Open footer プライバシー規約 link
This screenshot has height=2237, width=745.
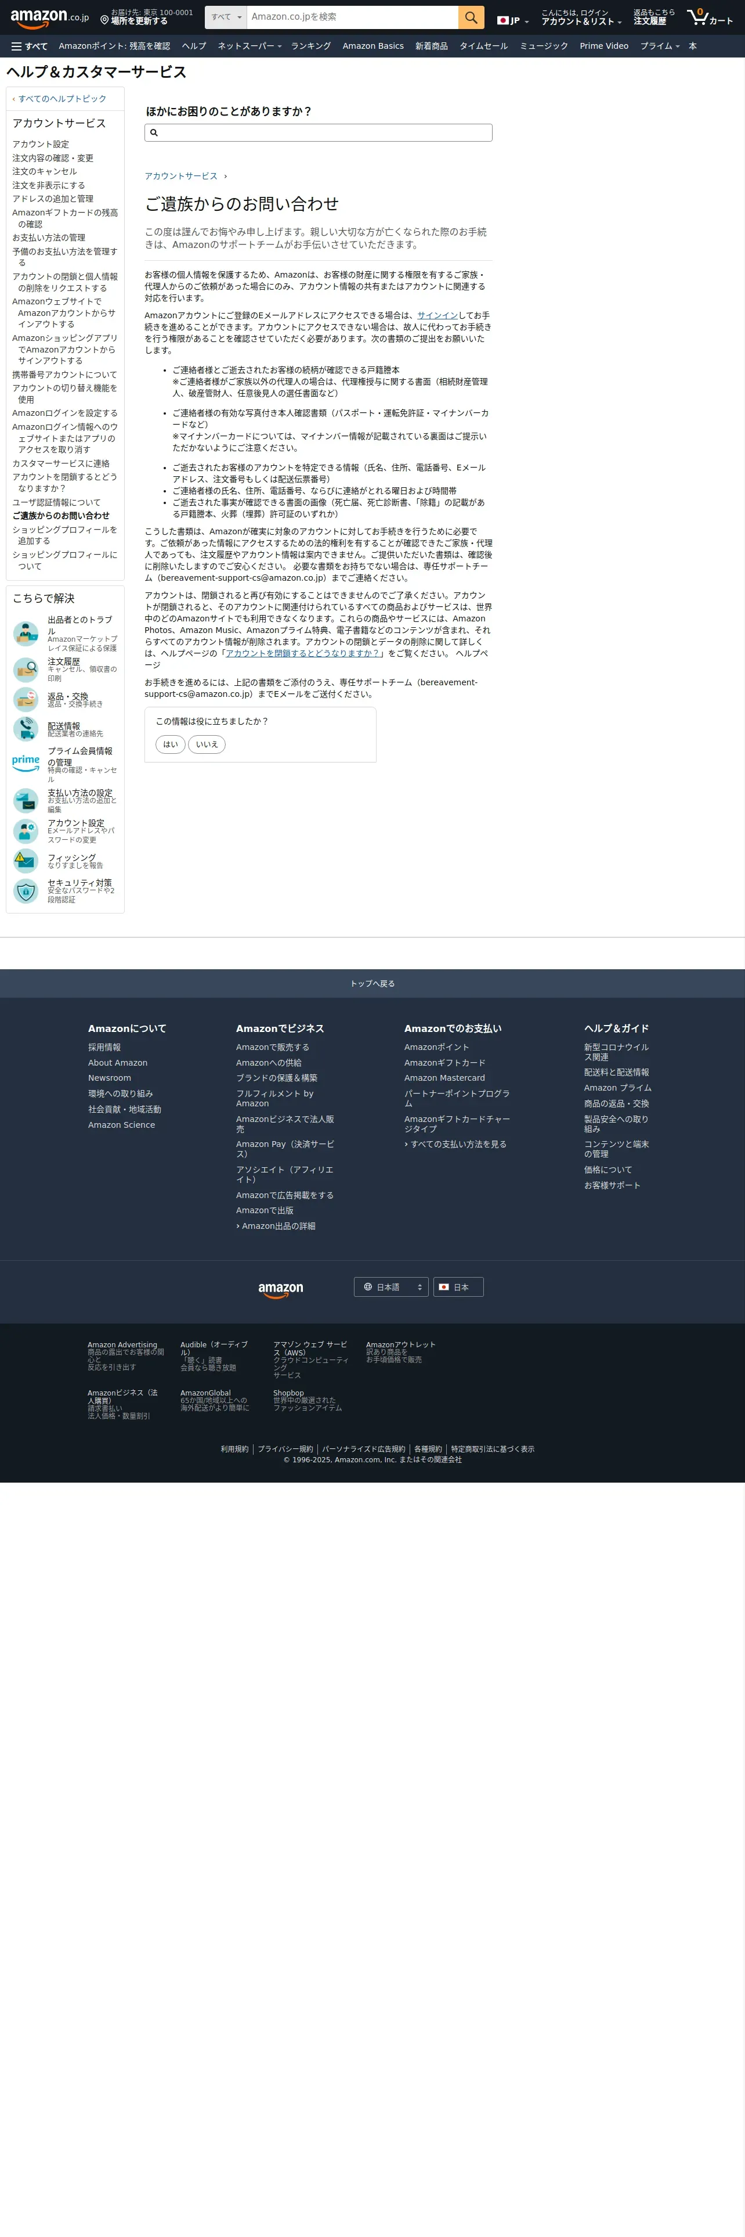coord(285,1450)
